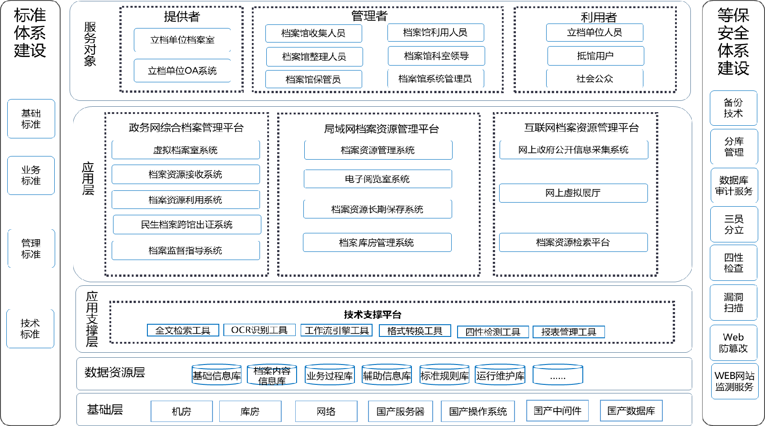765x426 pixels.
Task: Click the 标准规则库 database cylinder
Action: point(444,375)
